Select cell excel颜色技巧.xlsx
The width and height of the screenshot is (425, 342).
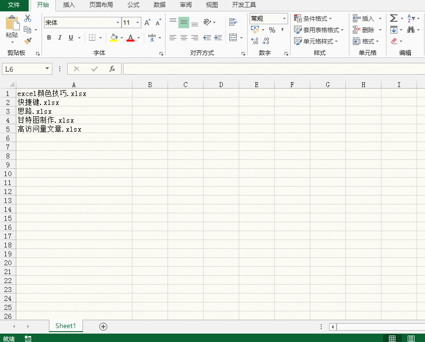[x=74, y=94]
